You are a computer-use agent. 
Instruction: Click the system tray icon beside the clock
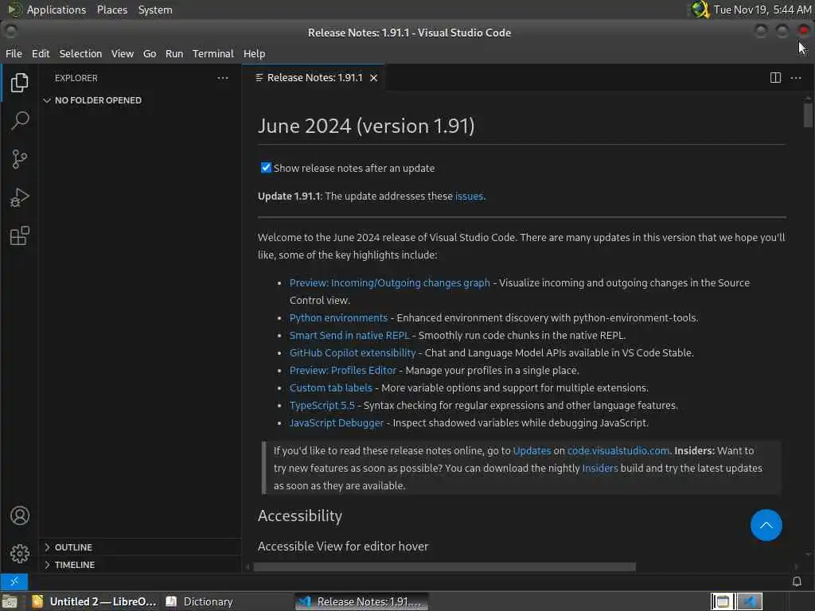pyautogui.click(x=700, y=10)
